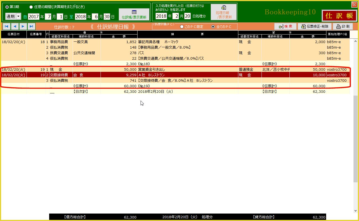The image size is (359, 221).
Task: Click 印刷 print button
Action: (x=343, y=27)
